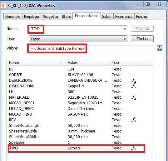Click the Modifica button

coord(142,29)
